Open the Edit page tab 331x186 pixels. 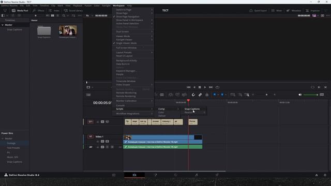(x=134, y=175)
